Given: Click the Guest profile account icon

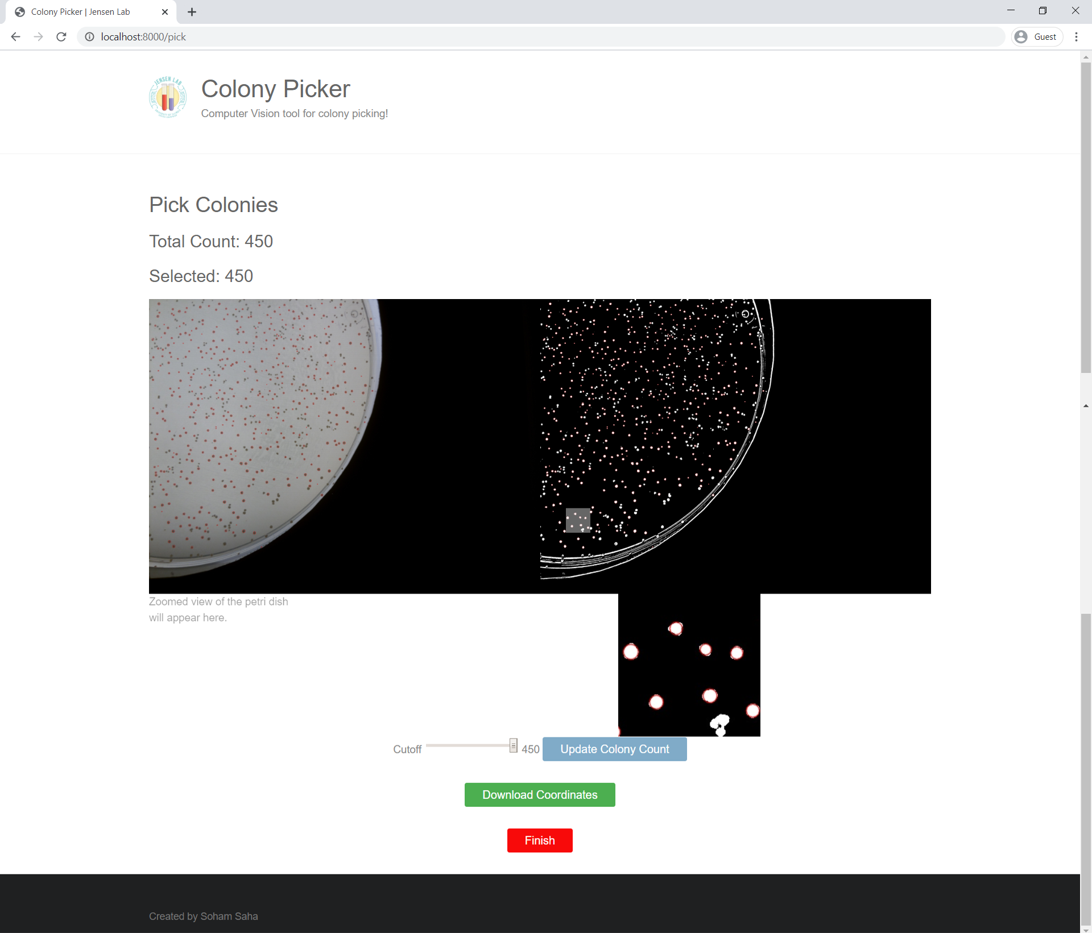Looking at the screenshot, I should 1021,36.
